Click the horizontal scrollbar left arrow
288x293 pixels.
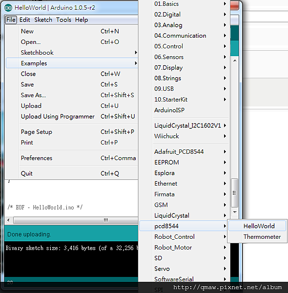click(x=8, y=220)
